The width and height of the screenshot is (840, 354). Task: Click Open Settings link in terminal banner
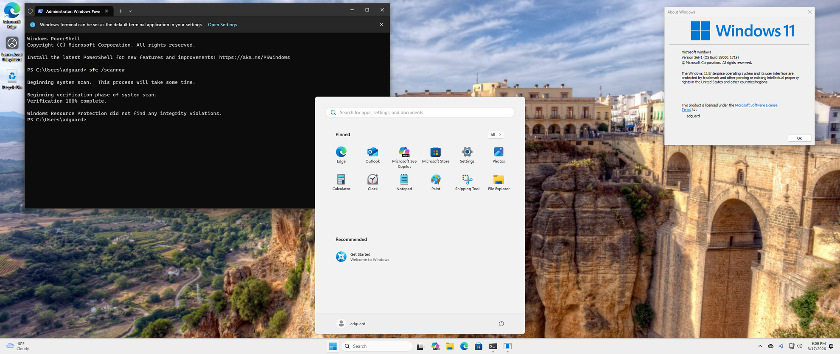(222, 25)
